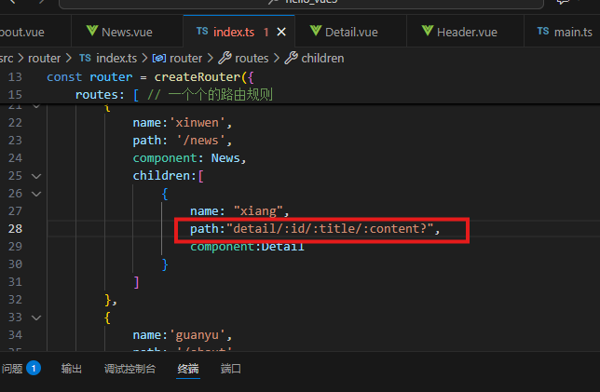Open the Detail.vue editor tab

click(351, 32)
